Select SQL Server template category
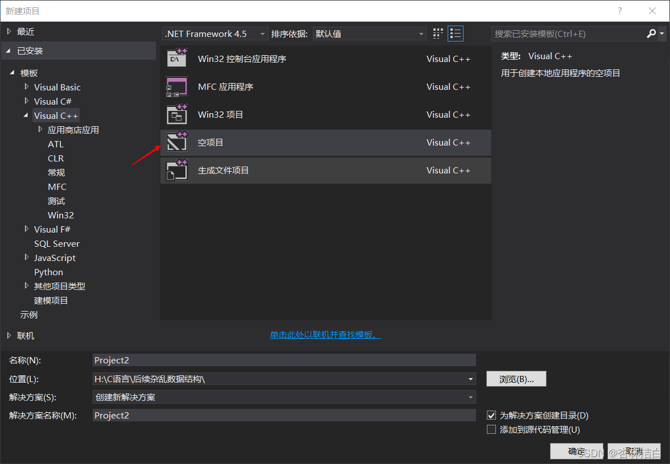670x464 pixels. [57, 243]
